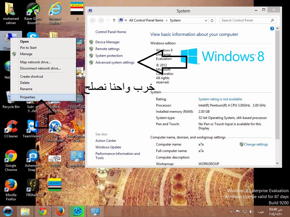Select Map network drive menu entry
290x217 pixels.
click(43, 62)
